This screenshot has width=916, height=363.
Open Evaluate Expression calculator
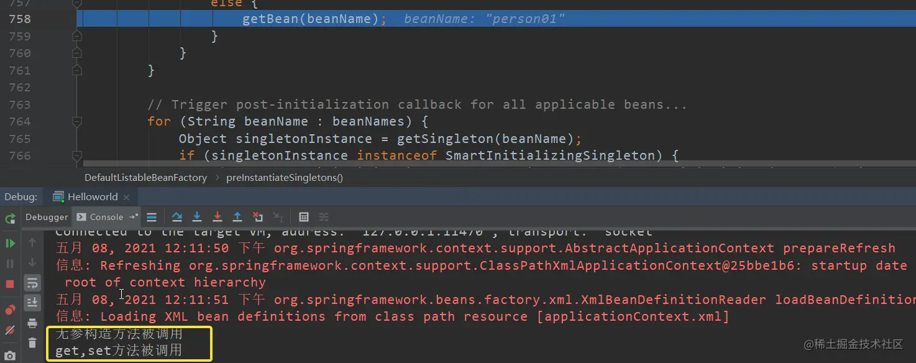pos(304,217)
